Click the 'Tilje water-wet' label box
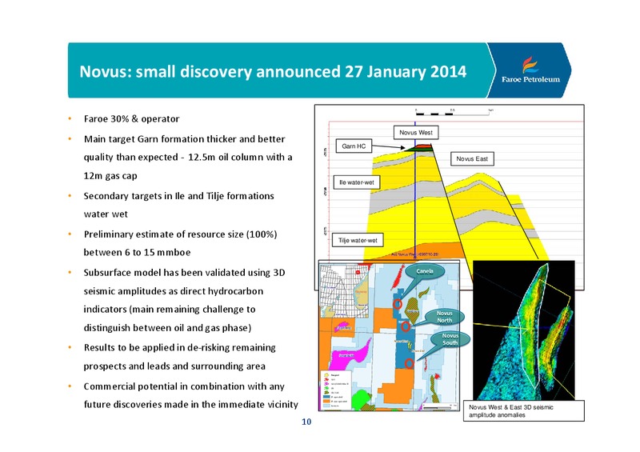This screenshot has height=452, width=640. coord(358,241)
